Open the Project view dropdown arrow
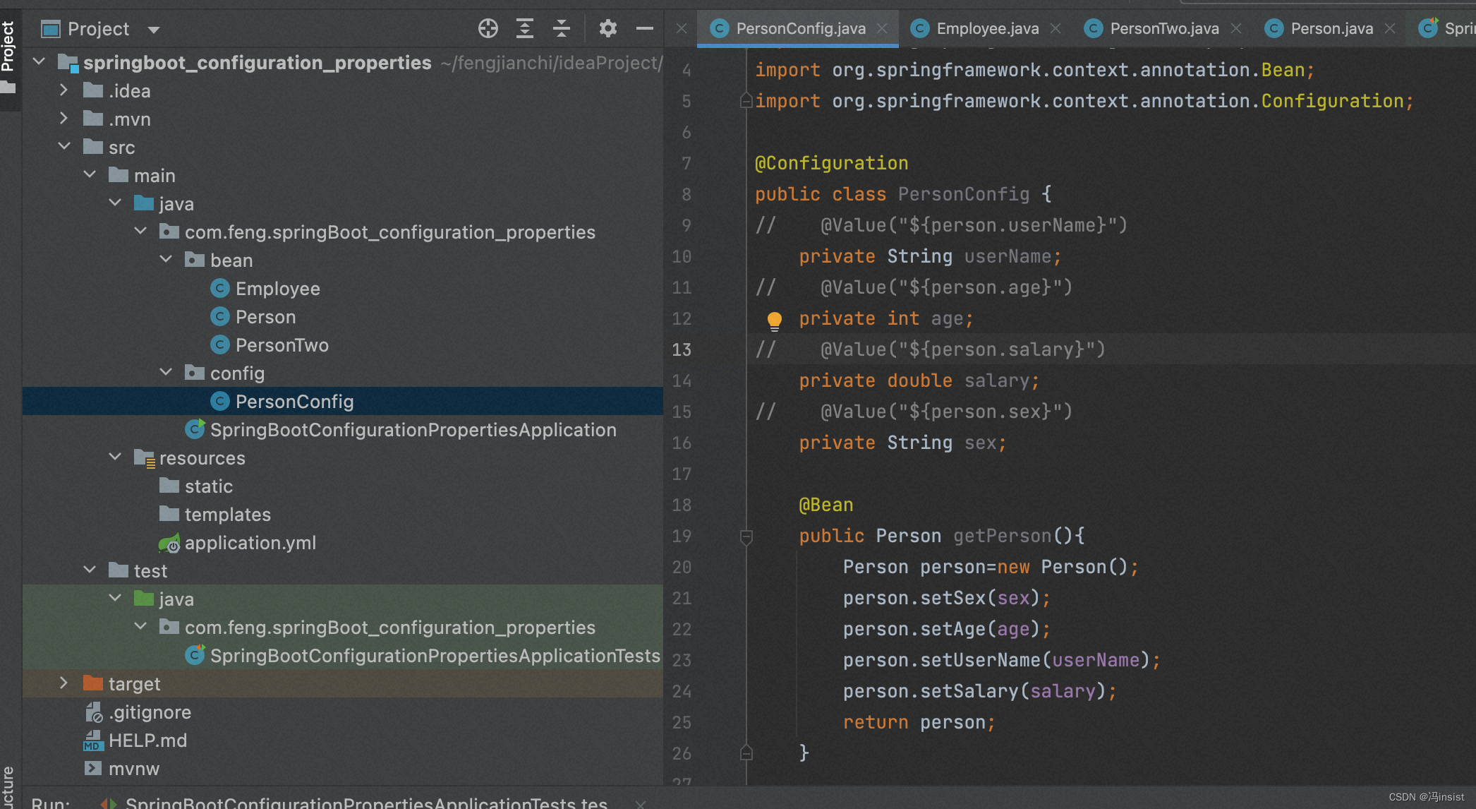This screenshot has height=809, width=1476. point(154,30)
